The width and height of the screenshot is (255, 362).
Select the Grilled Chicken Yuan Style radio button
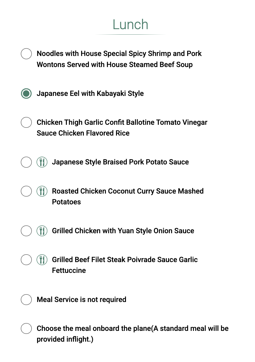tap(26, 231)
